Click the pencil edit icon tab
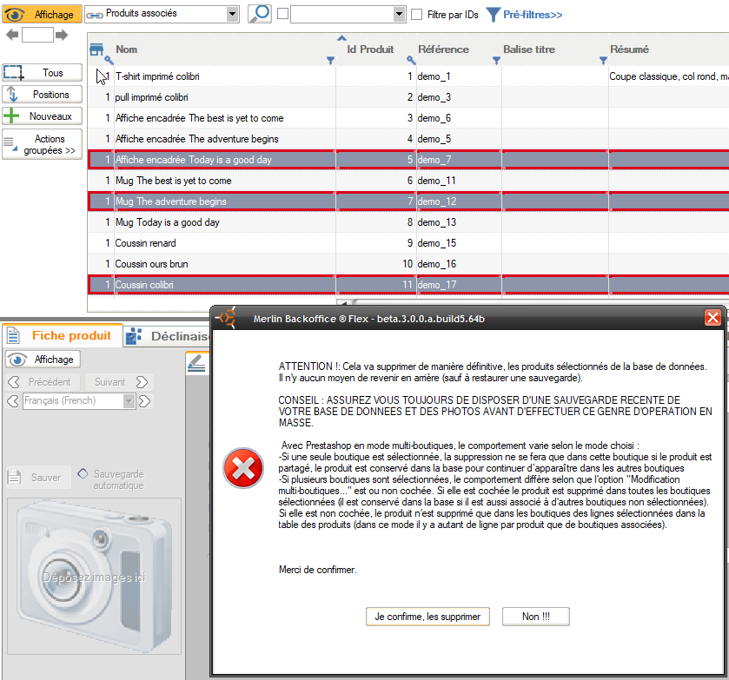 197,364
